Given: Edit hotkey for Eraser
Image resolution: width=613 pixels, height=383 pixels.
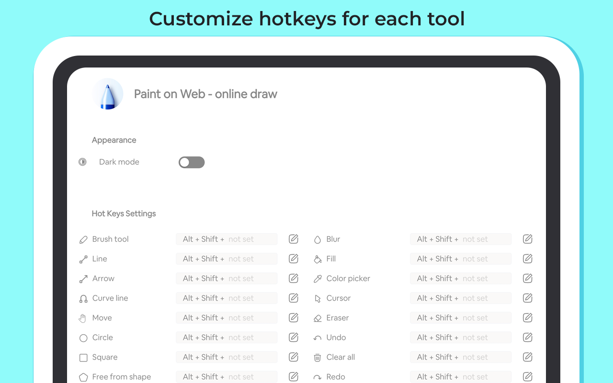Looking at the screenshot, I should [528, 317].
